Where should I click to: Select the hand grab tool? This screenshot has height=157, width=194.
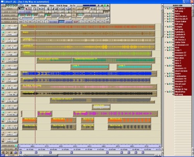pos(35,9)
